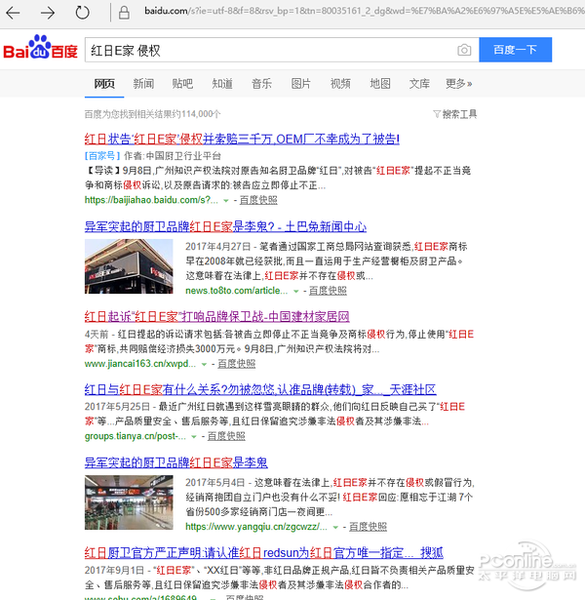585x600 pixels.
Task: Open the 地图 tab
Action: click(x=380, y=84)
